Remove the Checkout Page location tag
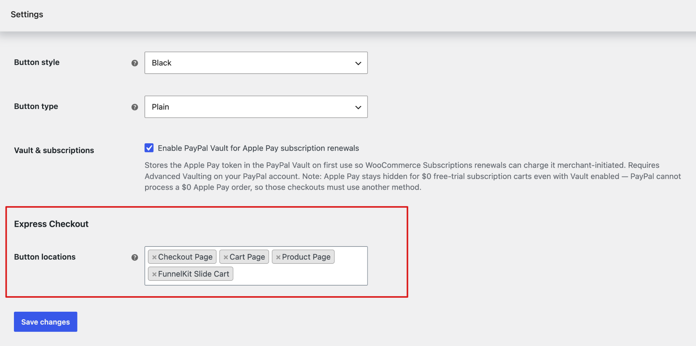This screenshot has height=346, width=696. (154, 257)
